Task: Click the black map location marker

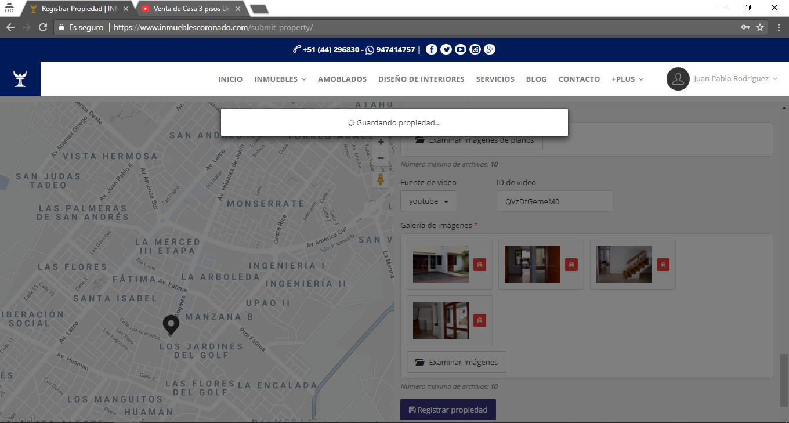Action: coord(171,325)
